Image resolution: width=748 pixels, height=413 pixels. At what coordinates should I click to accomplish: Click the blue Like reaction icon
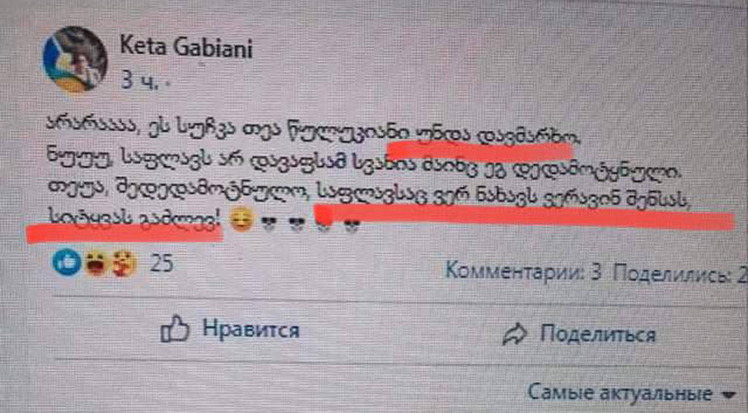point(67,262)
